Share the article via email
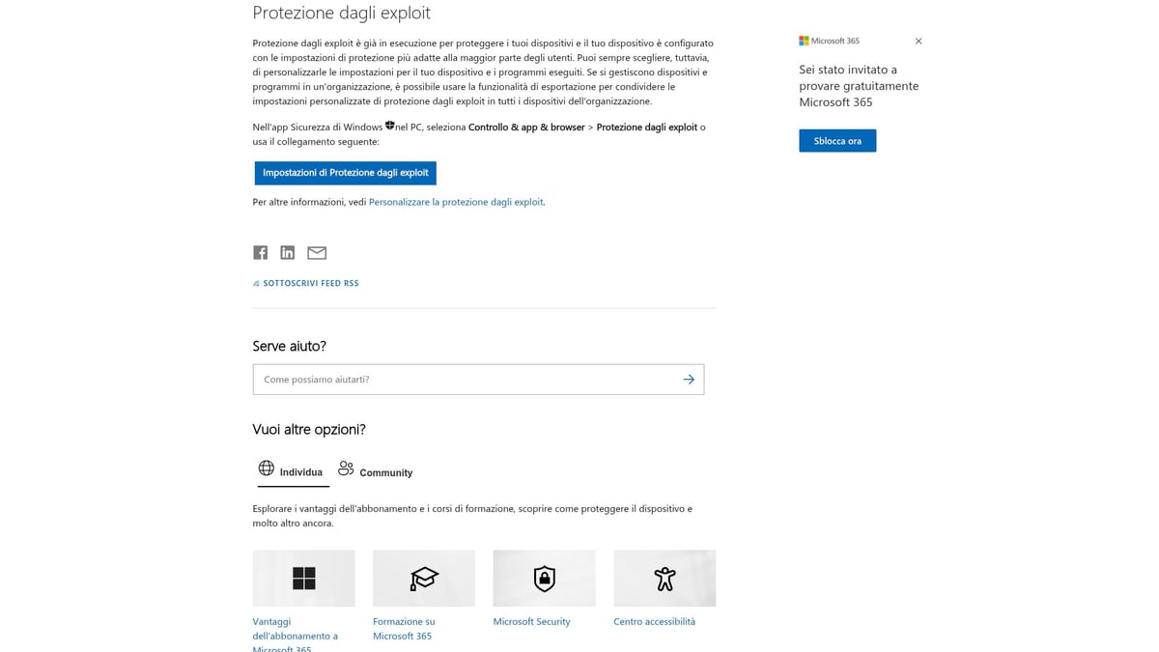The height and width of the screenshot is (652, 1159). point(317,252)
